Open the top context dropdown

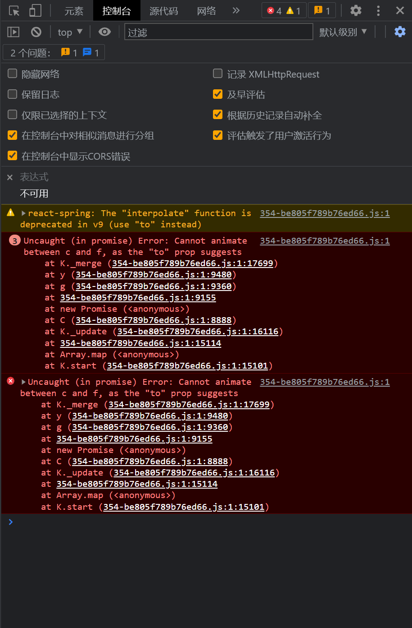tap(70, 32)
